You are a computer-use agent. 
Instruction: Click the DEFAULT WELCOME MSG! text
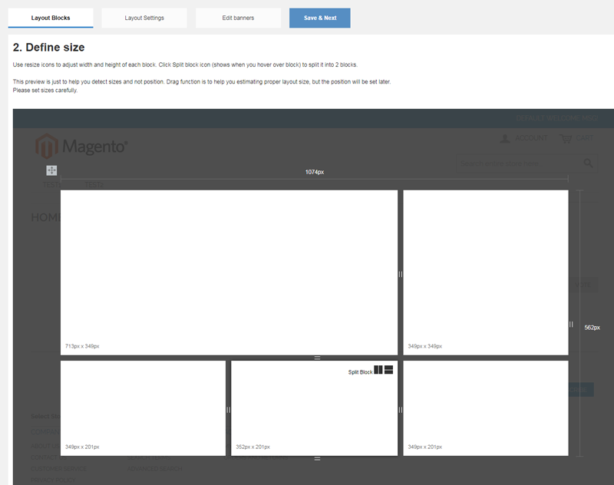pyautogui.click(x=557, y=118)
